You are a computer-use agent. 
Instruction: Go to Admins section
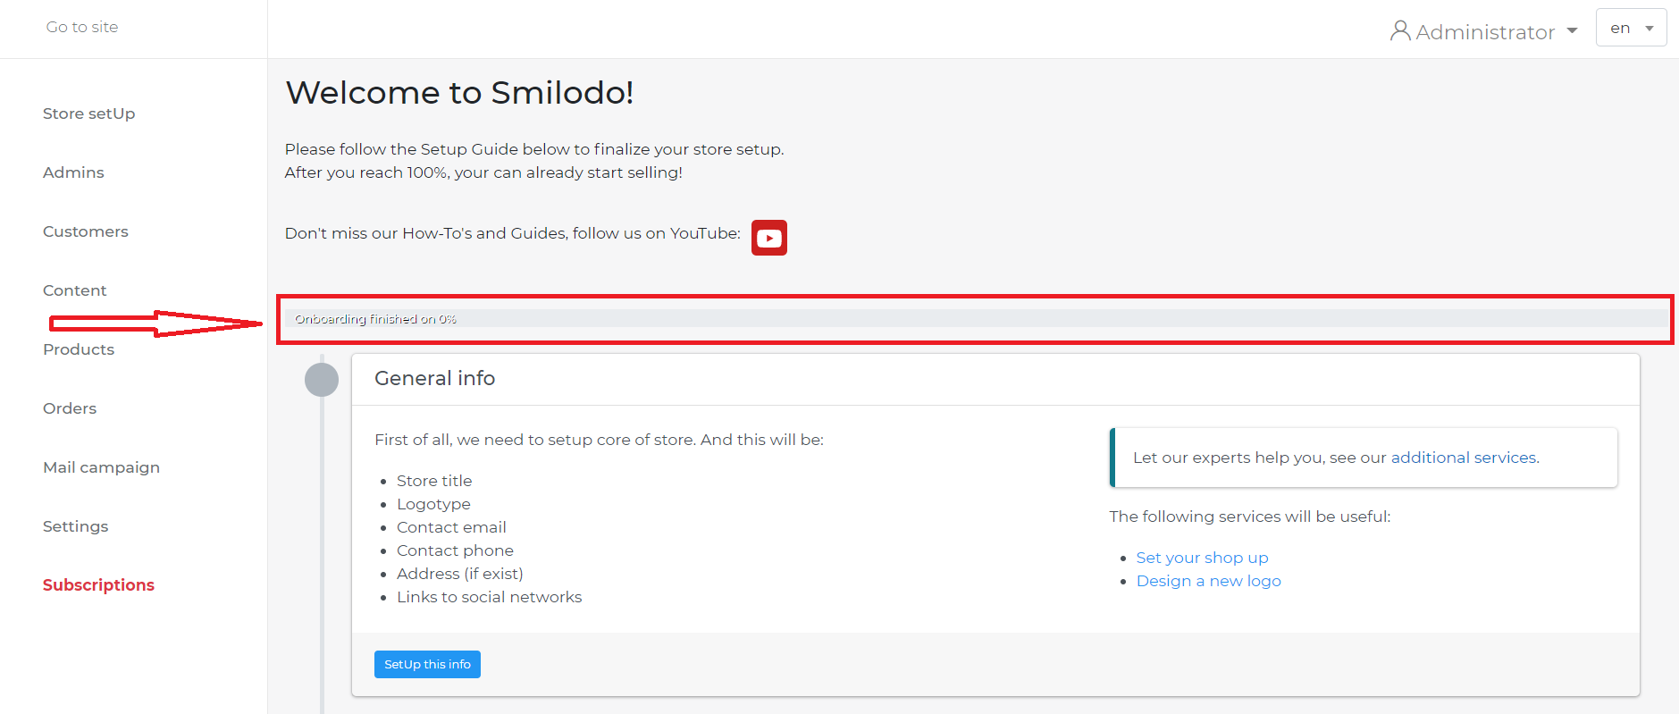pos(73,172)
